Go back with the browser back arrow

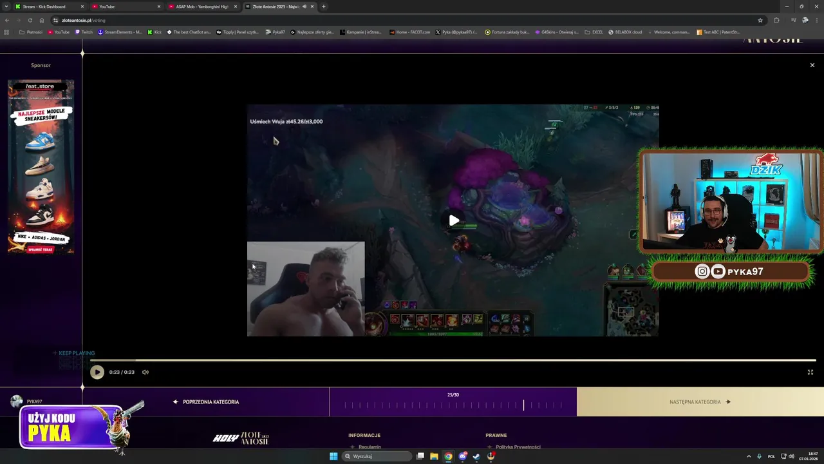[x=8, y=20]
